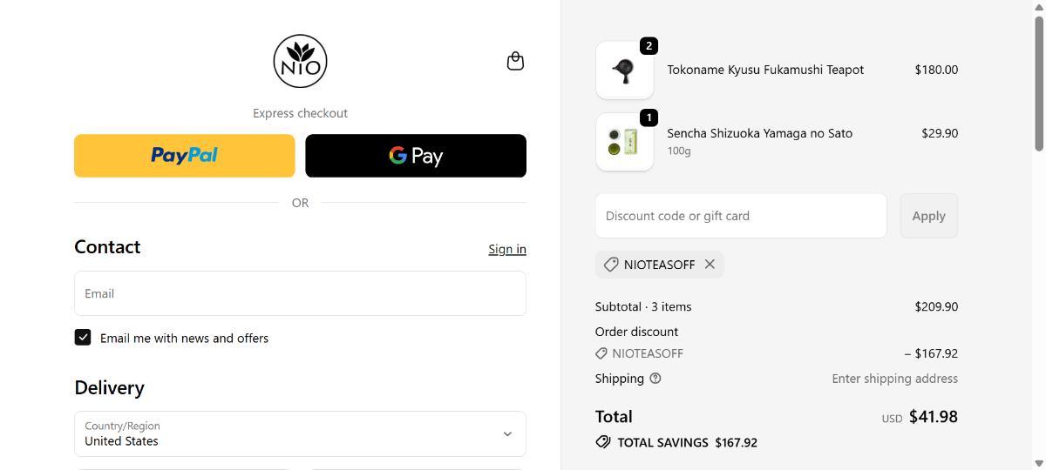Click the Sencha Shizuoka tea thumbnail
Viewport: 1046px width, 470px height.
click(625, 142)
